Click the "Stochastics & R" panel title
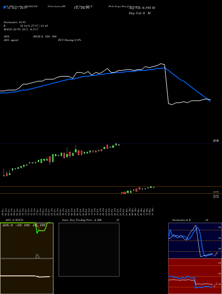Screen dimensions: 222x294 [x=181, y=220]
